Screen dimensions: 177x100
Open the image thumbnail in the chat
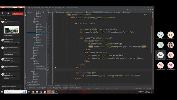click(12, 29)
